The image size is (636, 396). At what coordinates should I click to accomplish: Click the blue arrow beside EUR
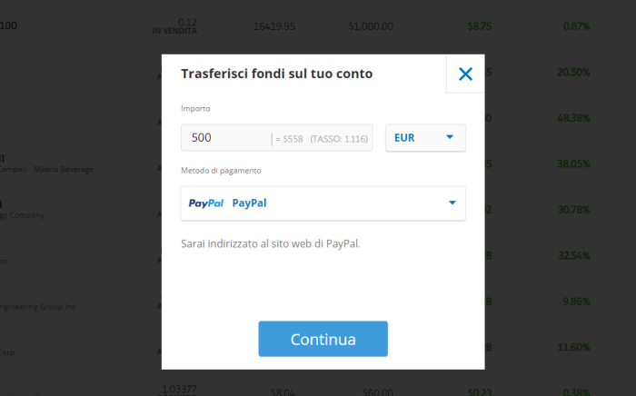point(450,137)
